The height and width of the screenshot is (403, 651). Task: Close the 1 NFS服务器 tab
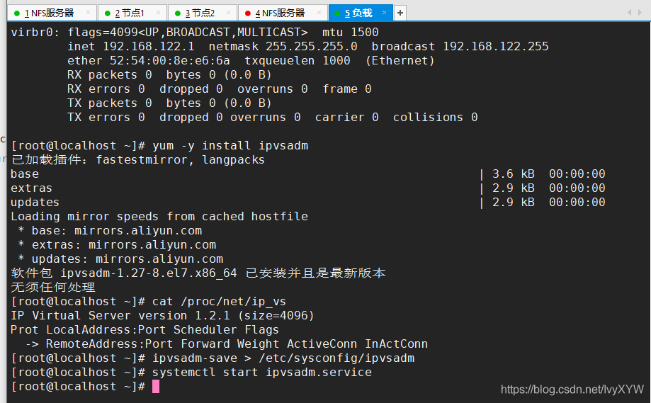(88, 13)
